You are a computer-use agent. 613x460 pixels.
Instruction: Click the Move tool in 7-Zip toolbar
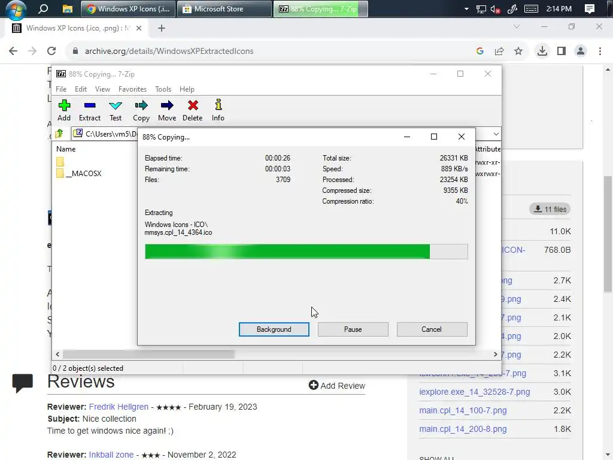(x=167, y=110)
